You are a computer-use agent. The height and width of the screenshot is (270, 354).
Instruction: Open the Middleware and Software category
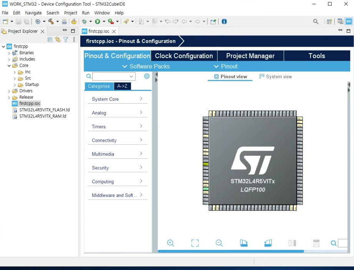117,195
